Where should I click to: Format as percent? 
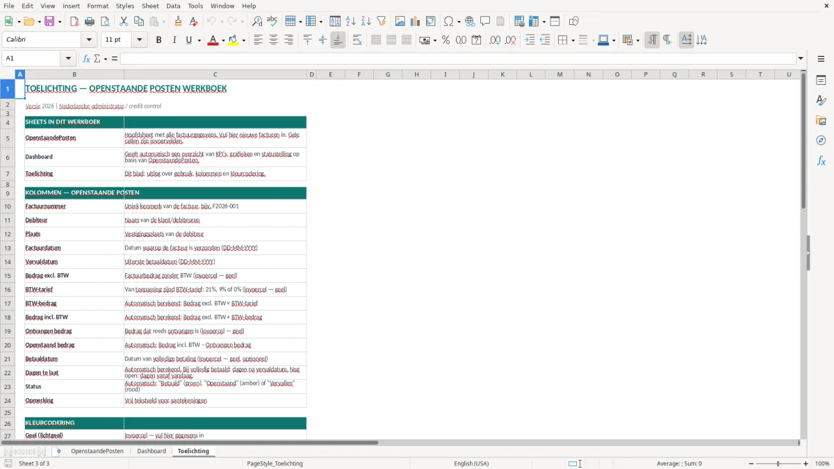[x=445, y=40]
